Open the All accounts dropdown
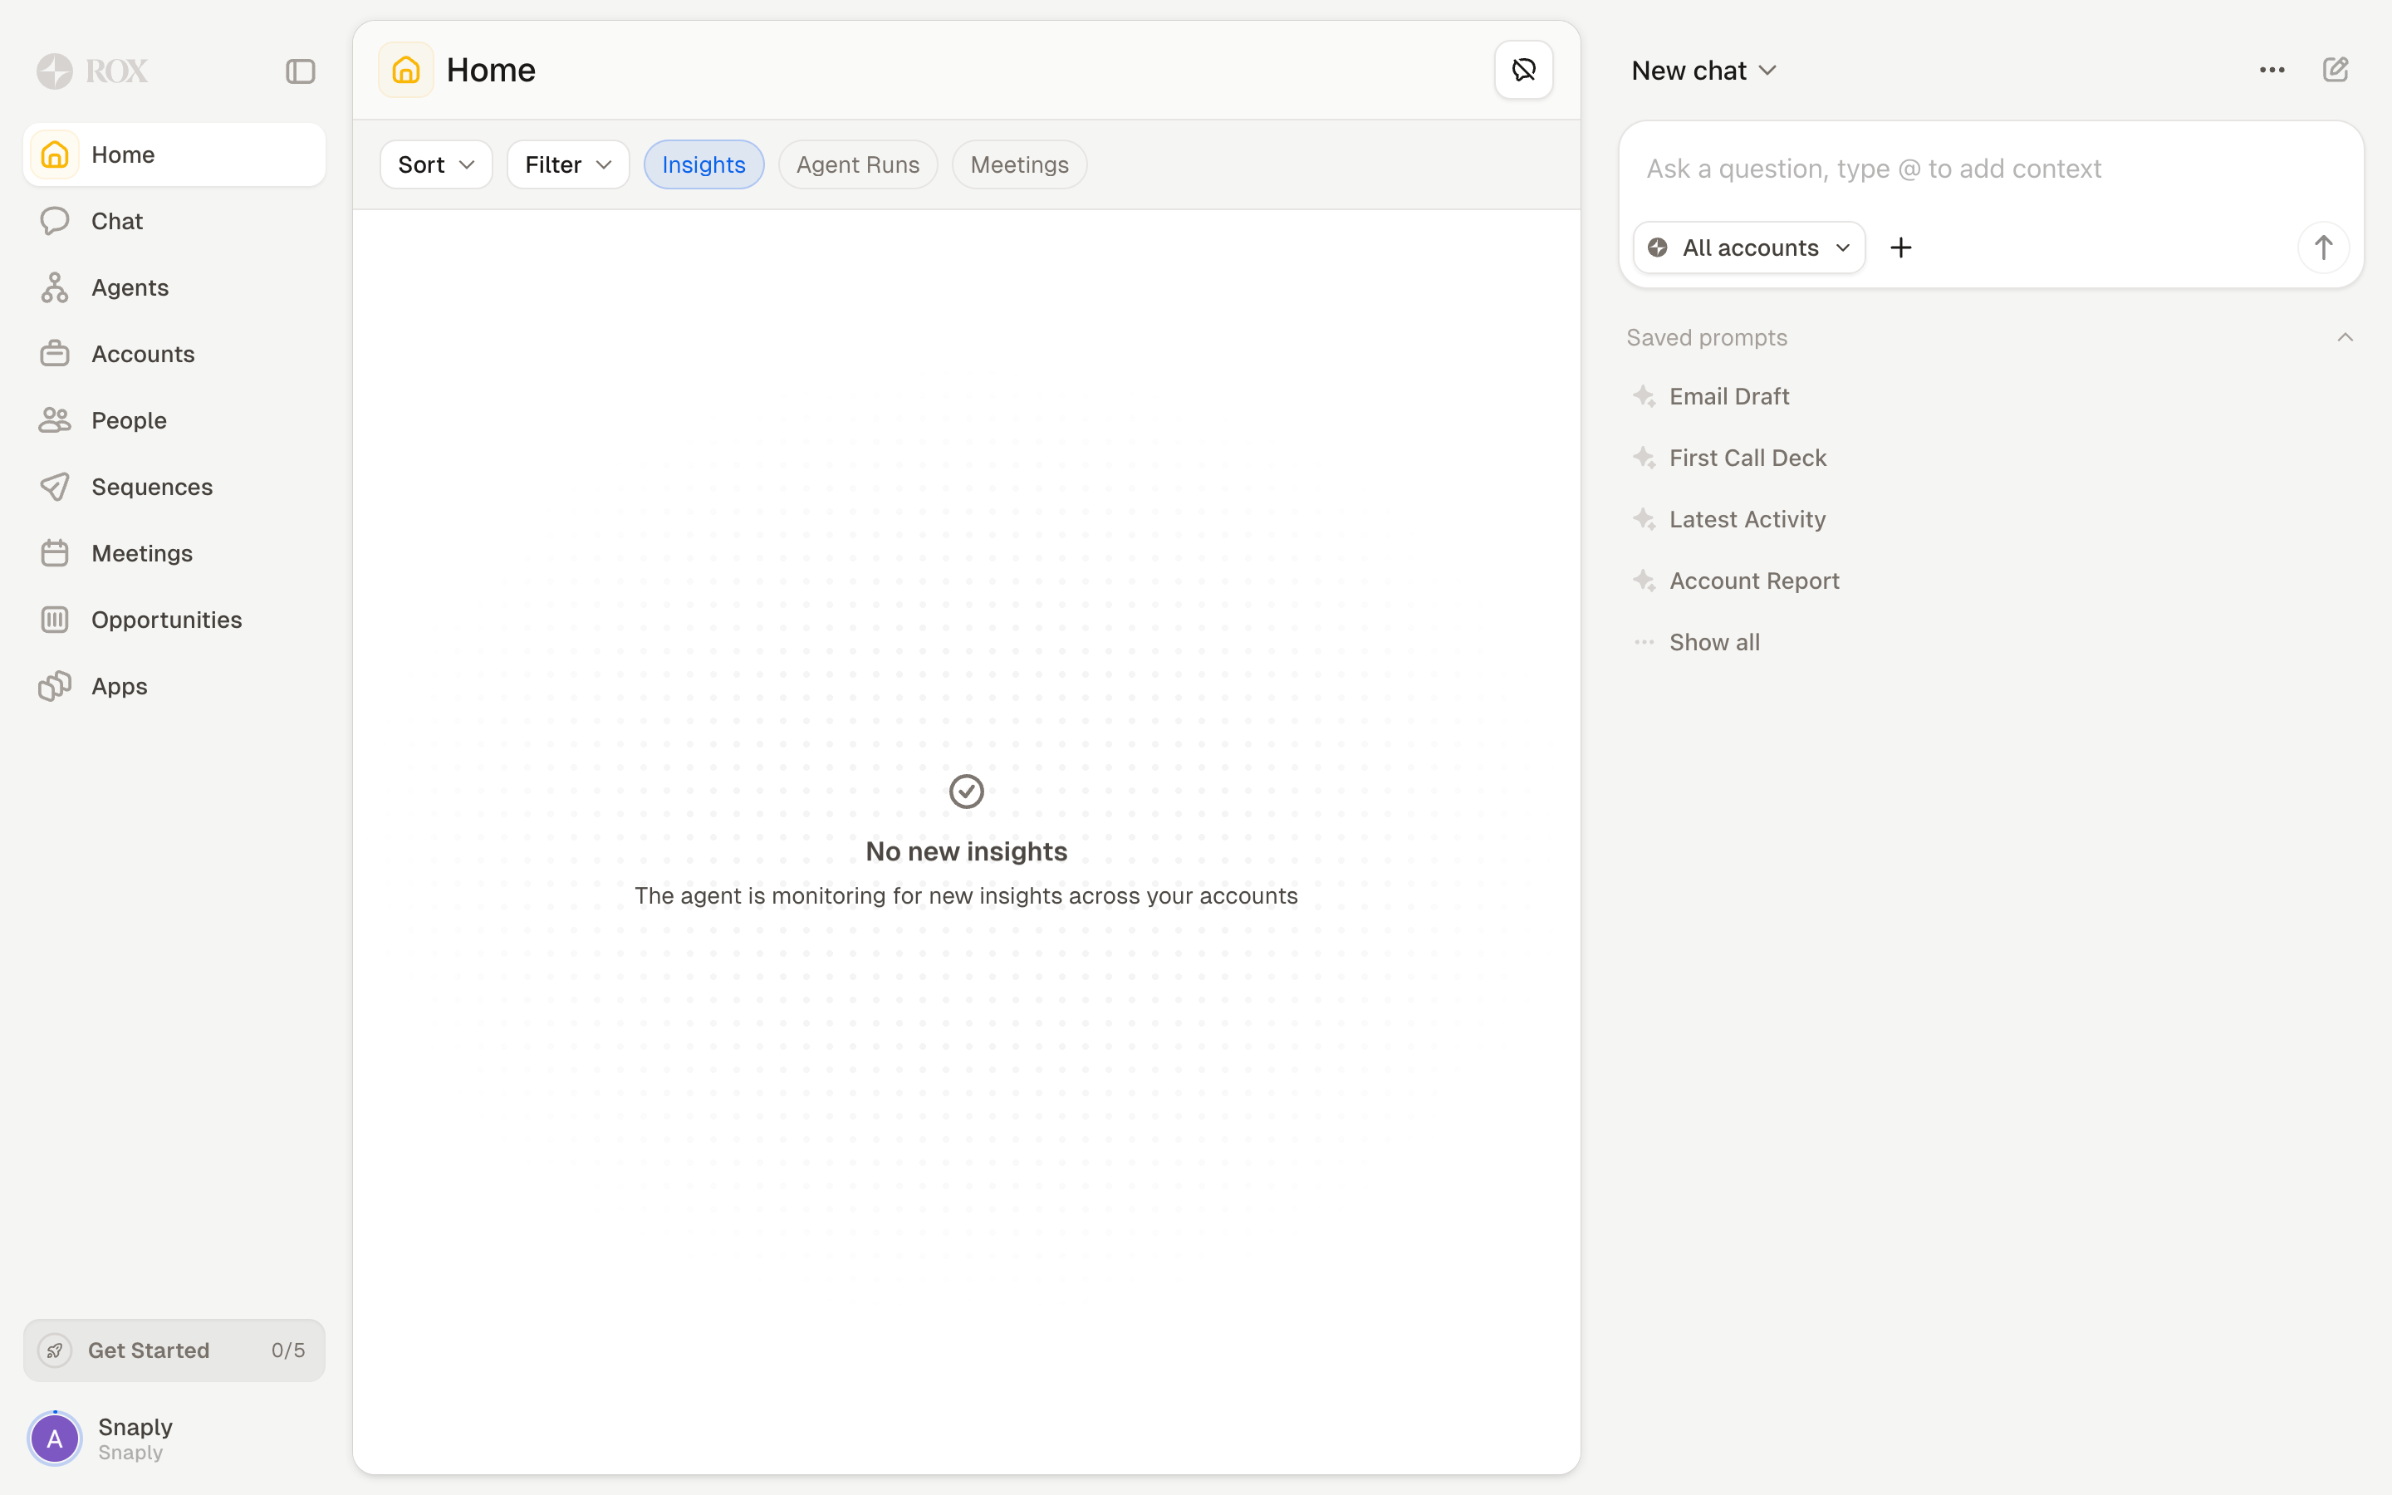 1748,248
